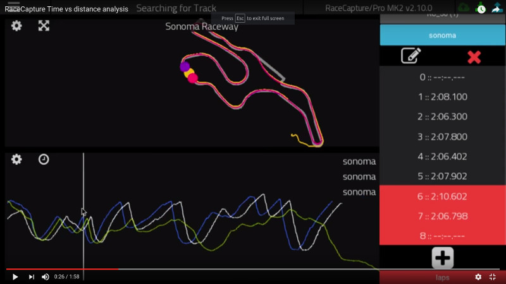Image resolution: width=506 pixels, height=284 pixels.
Task: Select lap 5 :: 2:07.902
Action: [x=442, y=176]
